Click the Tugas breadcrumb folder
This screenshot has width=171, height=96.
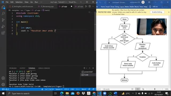(x=28, y=10)
